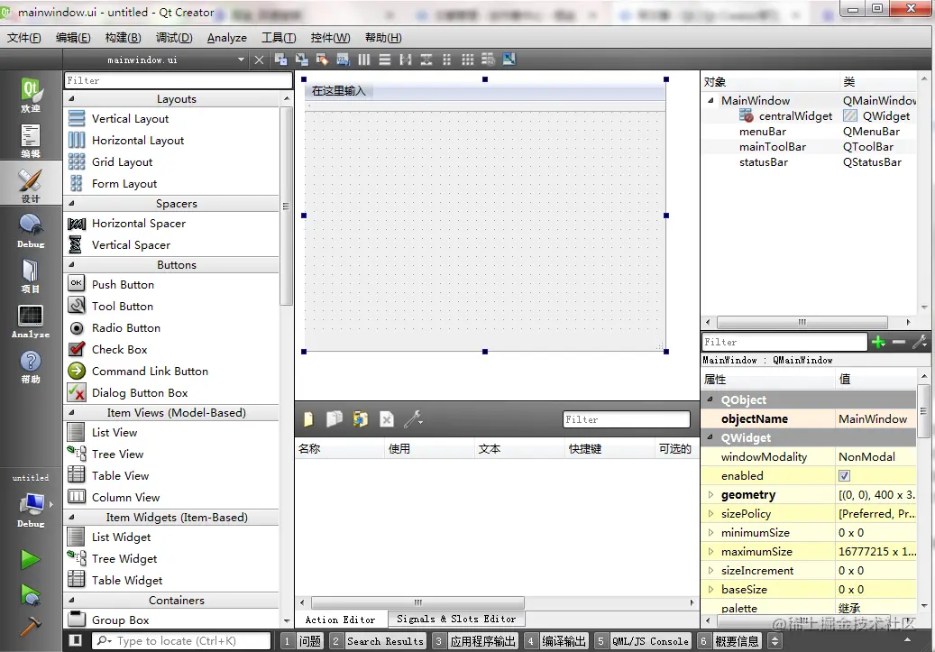The width and height of the screenshot is (935, 652).
Task: Click the Paste action icon in Action Editor
Action: click(360, 419)
